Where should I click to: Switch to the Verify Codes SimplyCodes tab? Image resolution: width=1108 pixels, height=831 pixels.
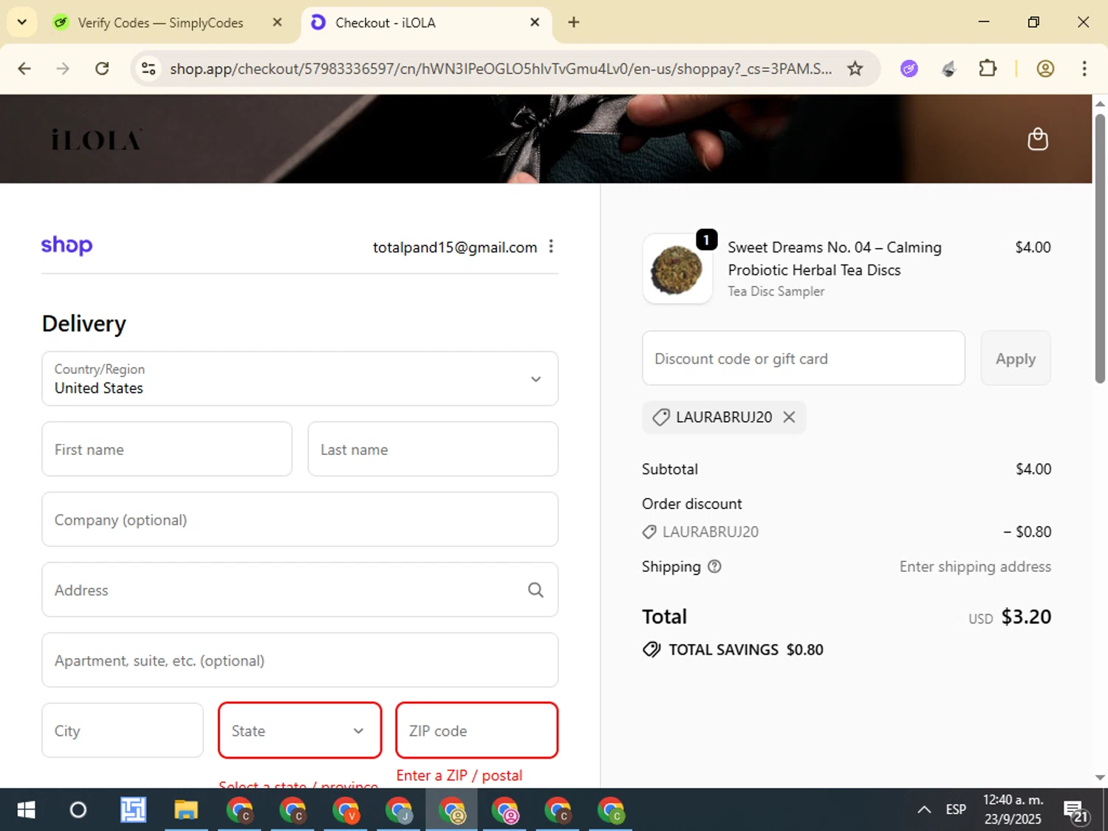[159, 22]
